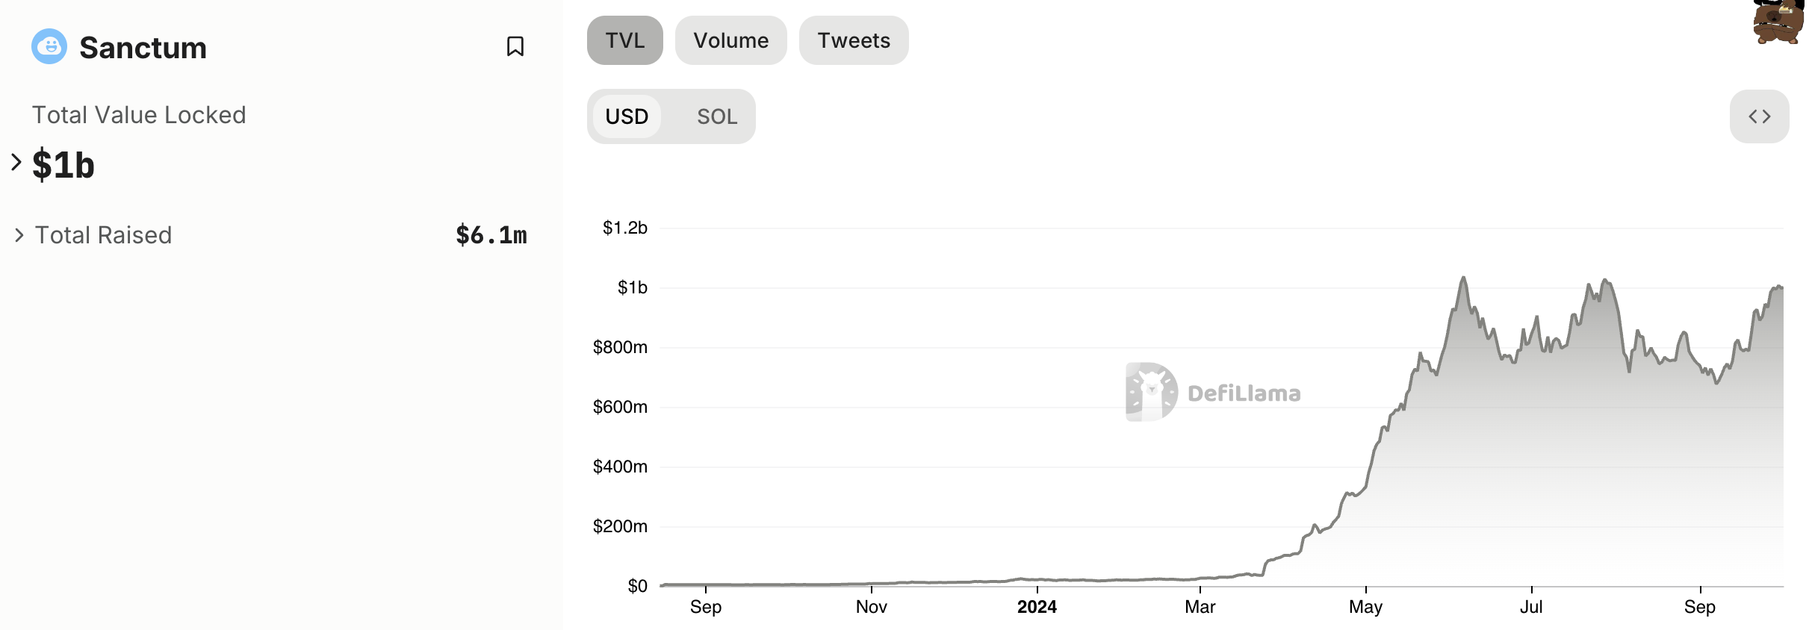Viewport: 1809px width, 630px height.
Task: Select the TVL chart tab
Action: tap(624, 40)
